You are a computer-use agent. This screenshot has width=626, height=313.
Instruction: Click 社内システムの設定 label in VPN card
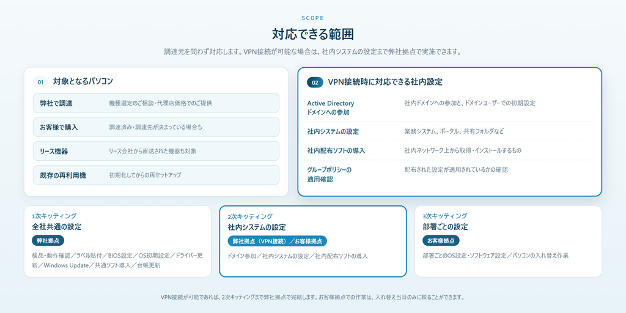pyautogui.click(x=333, y=131)
